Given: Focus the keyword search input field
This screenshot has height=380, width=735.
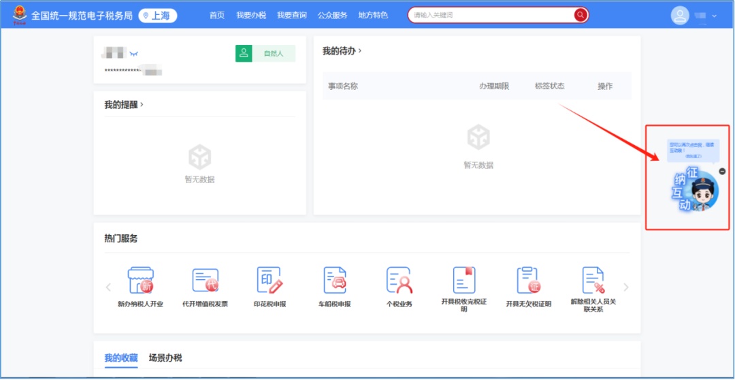Looking at the screenshot, I should (x=490, y=15).
